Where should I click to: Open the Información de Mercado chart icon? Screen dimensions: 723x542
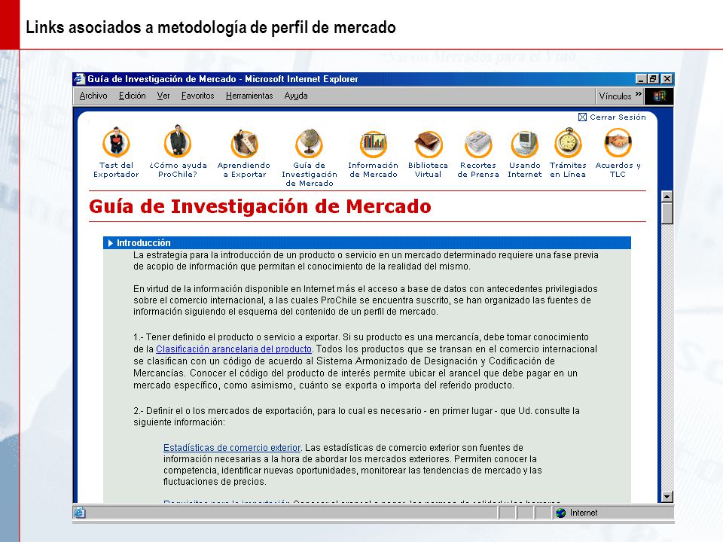[x=373, y=144]
